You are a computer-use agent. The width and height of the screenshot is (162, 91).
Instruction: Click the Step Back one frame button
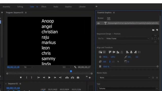[44, 78]
